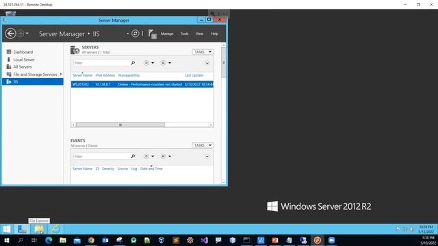
Task: Open the Servers TASKS dropdown
Action: coord(203,52)
